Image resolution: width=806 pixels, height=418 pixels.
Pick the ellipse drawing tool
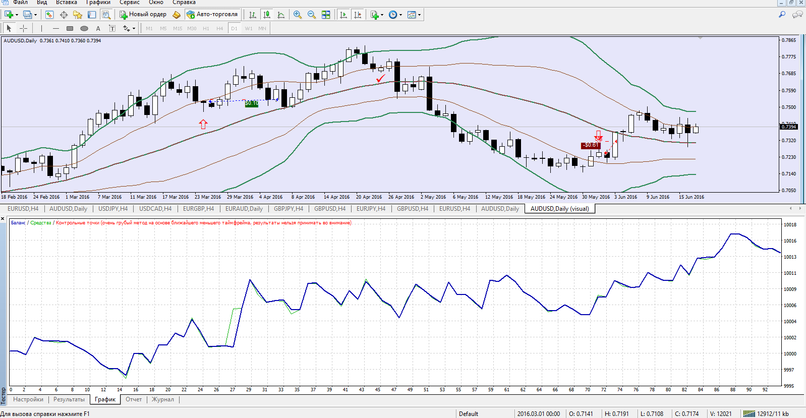(x=84, y=28)
